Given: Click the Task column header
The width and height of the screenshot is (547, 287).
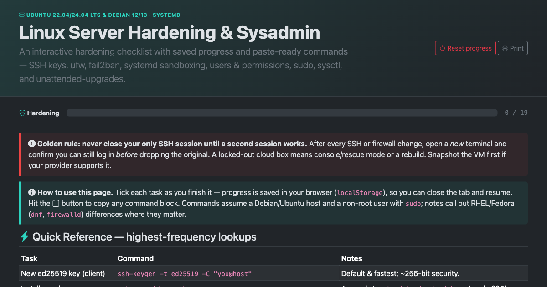Looking at the screenshot, I should click(x=29, y=258).
